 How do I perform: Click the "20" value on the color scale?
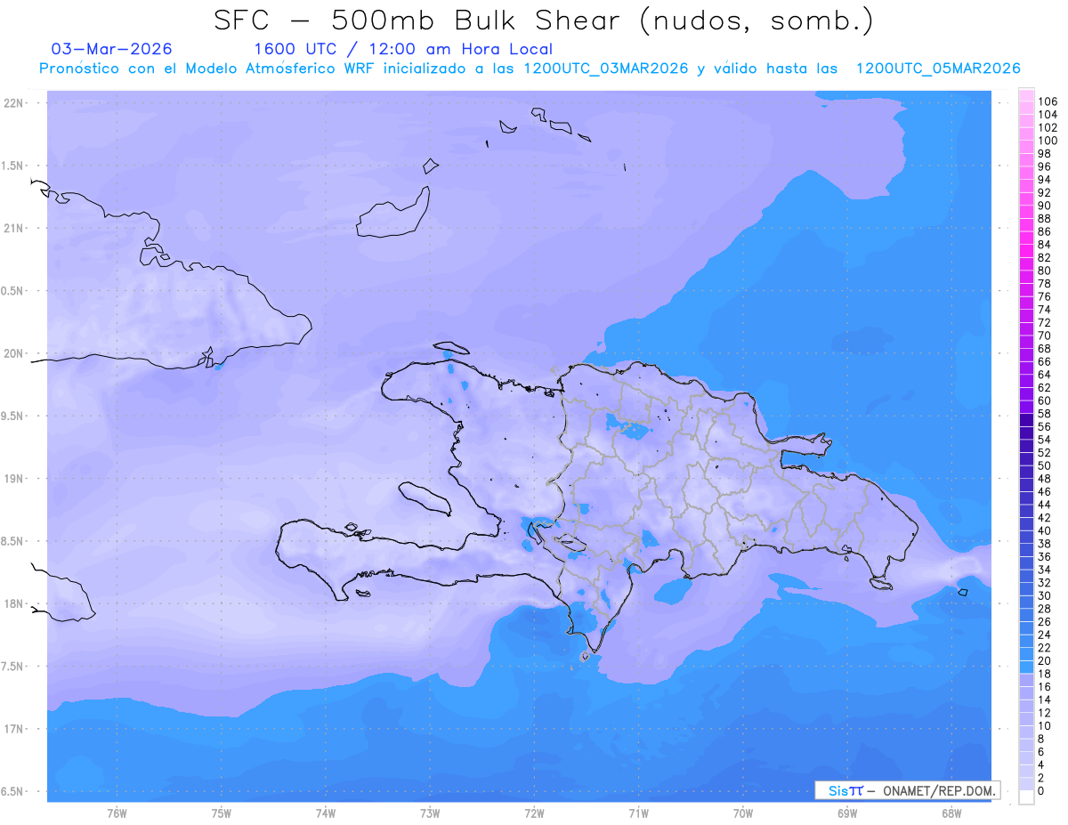pyautogui.click(x=1044, y=660)
